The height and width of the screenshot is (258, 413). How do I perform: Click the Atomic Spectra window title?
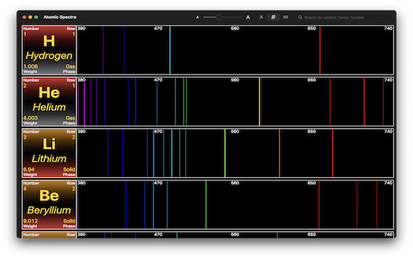60,17
